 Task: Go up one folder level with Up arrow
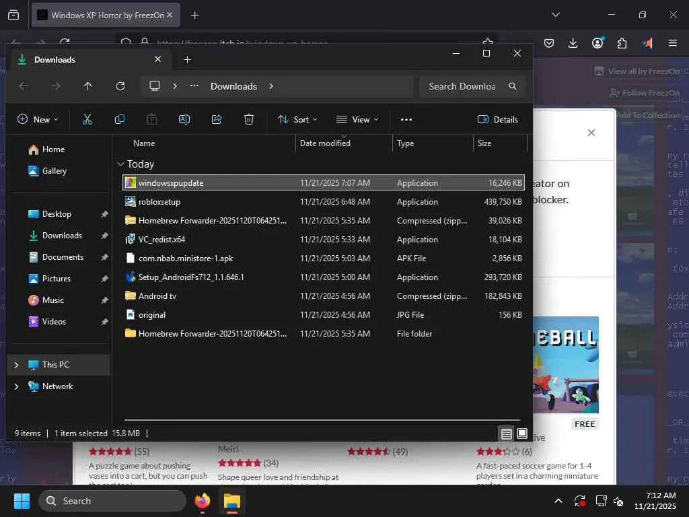tap(88, 86)
